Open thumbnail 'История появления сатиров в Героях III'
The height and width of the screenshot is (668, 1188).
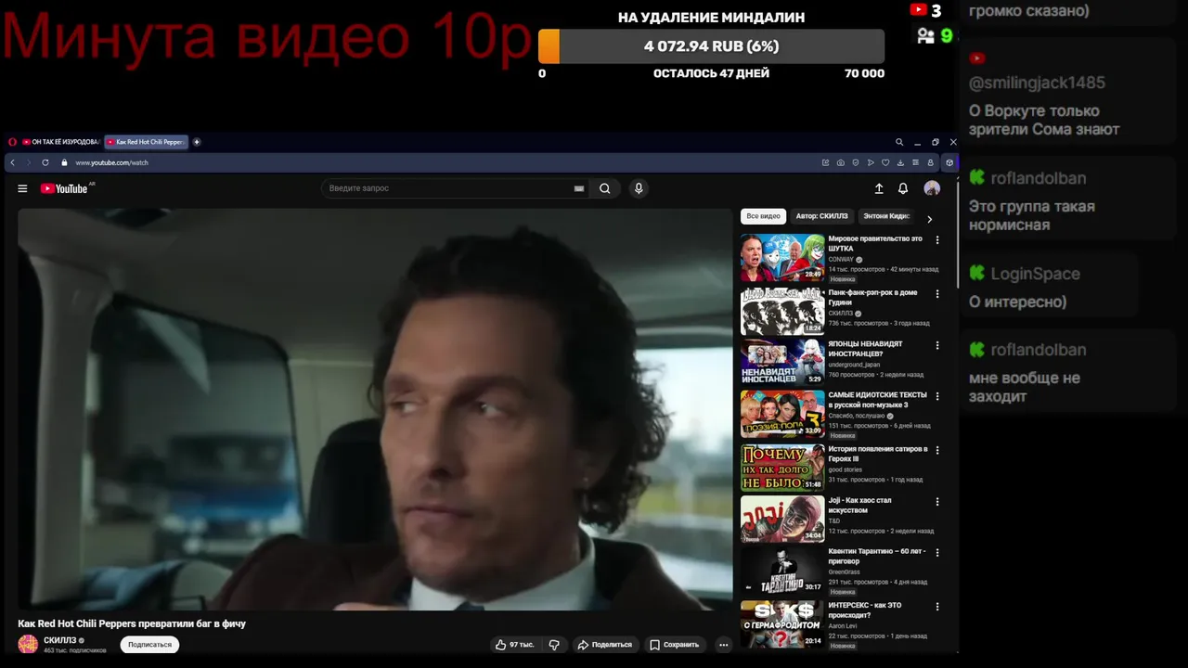782,467
